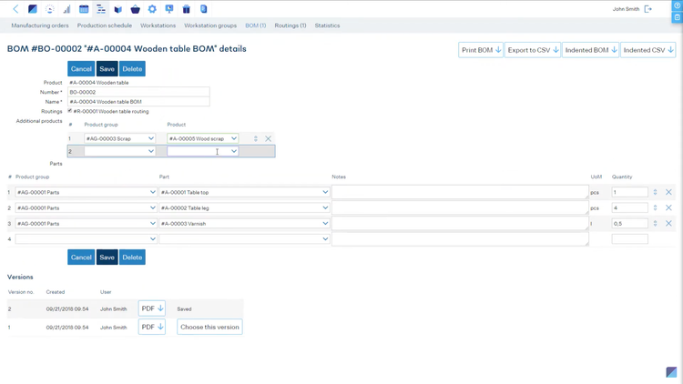683x384 pixels.
Task: Click the logout icon beside John Smith
Action: tap(648, 9)
